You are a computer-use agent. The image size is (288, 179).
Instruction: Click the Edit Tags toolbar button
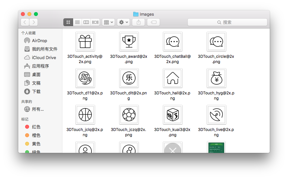pyautogui.click(x=153, y=22)
